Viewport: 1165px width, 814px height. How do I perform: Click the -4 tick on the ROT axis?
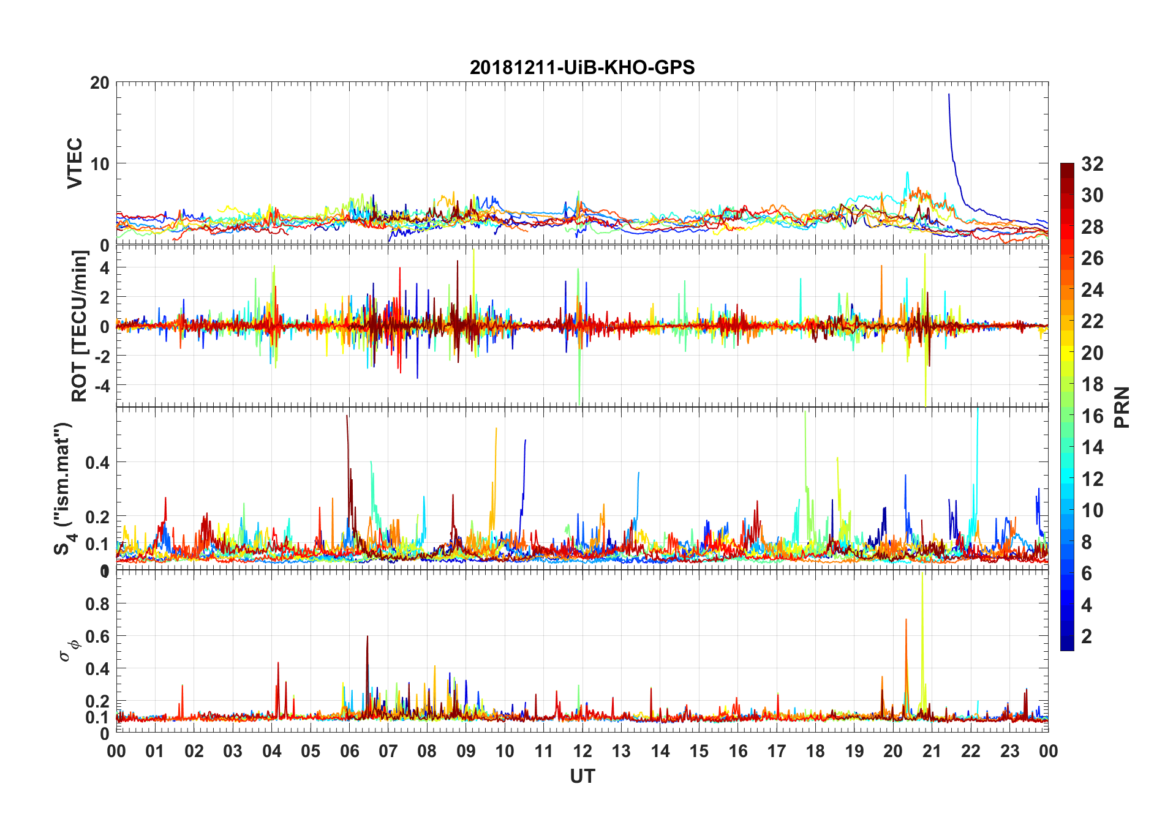[102, 386]
